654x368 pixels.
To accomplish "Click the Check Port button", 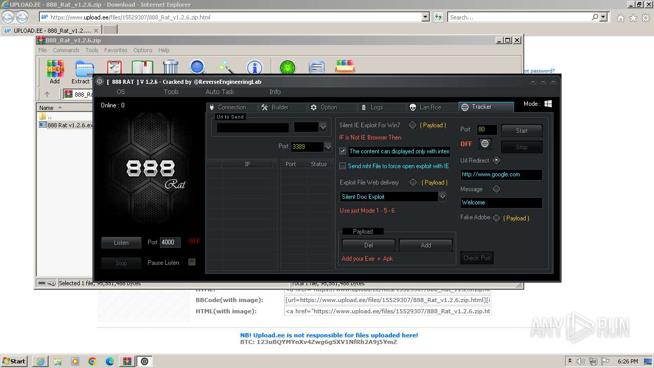I will click(477, 258).
